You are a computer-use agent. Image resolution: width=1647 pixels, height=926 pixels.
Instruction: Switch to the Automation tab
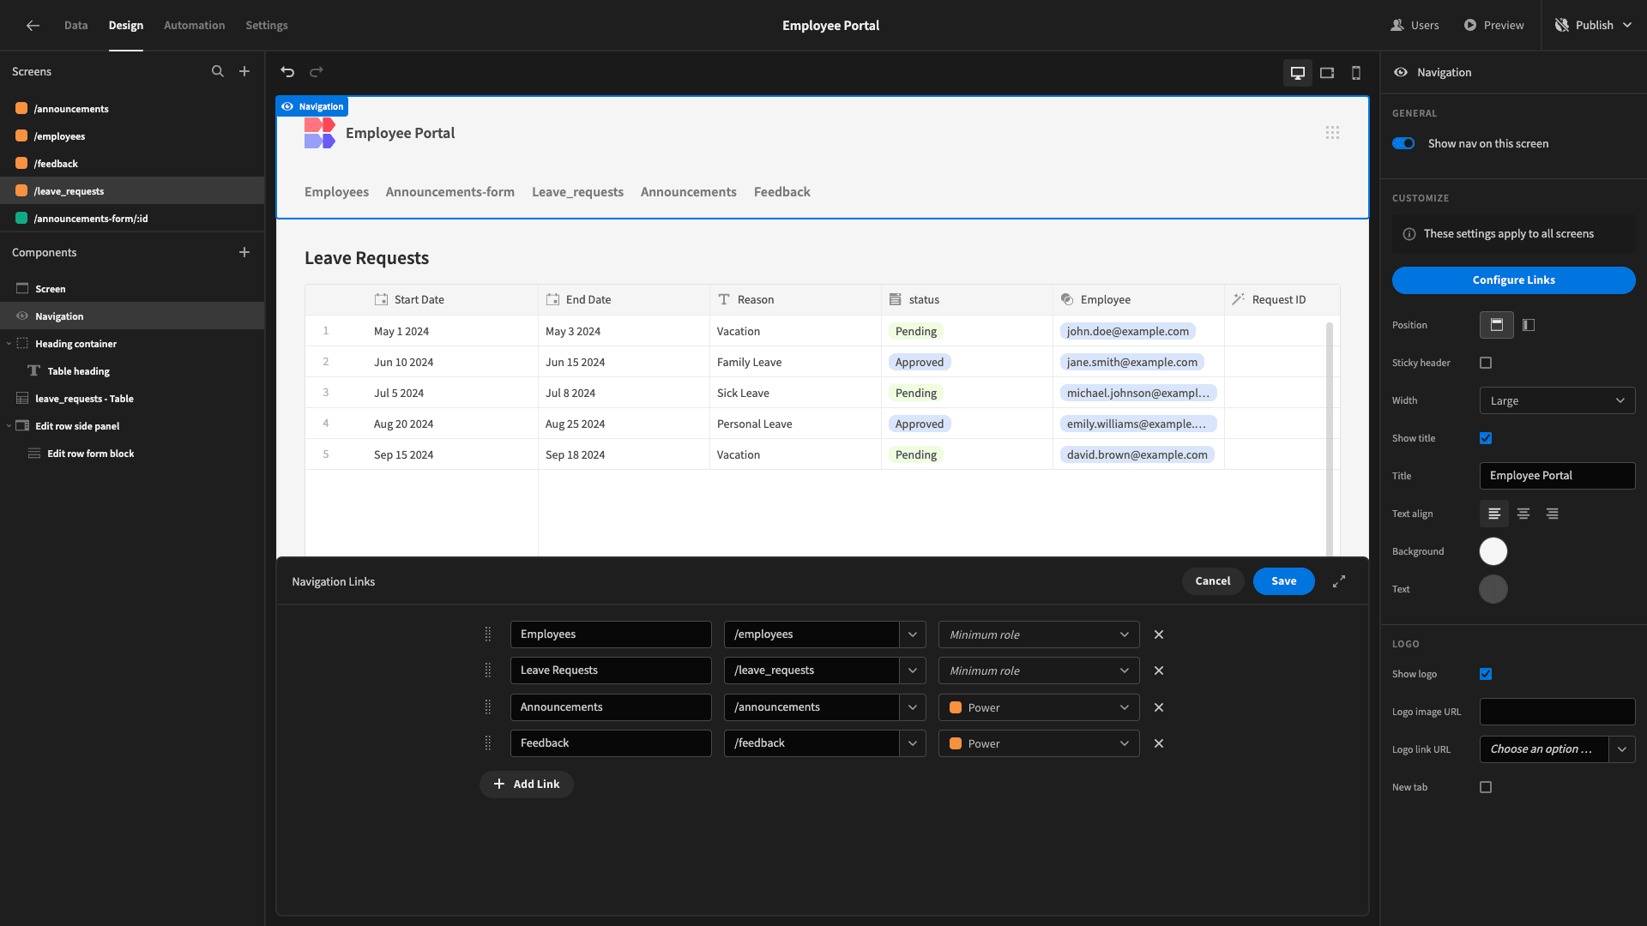click(195, 26)
